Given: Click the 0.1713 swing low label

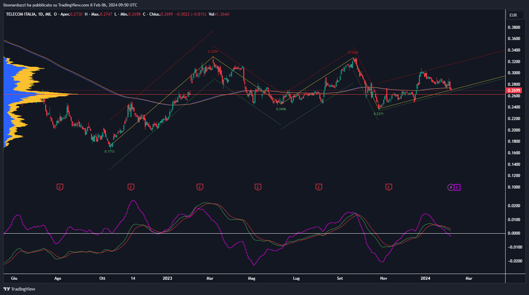Looking at the screenshot, I should (x=109, y=152).
